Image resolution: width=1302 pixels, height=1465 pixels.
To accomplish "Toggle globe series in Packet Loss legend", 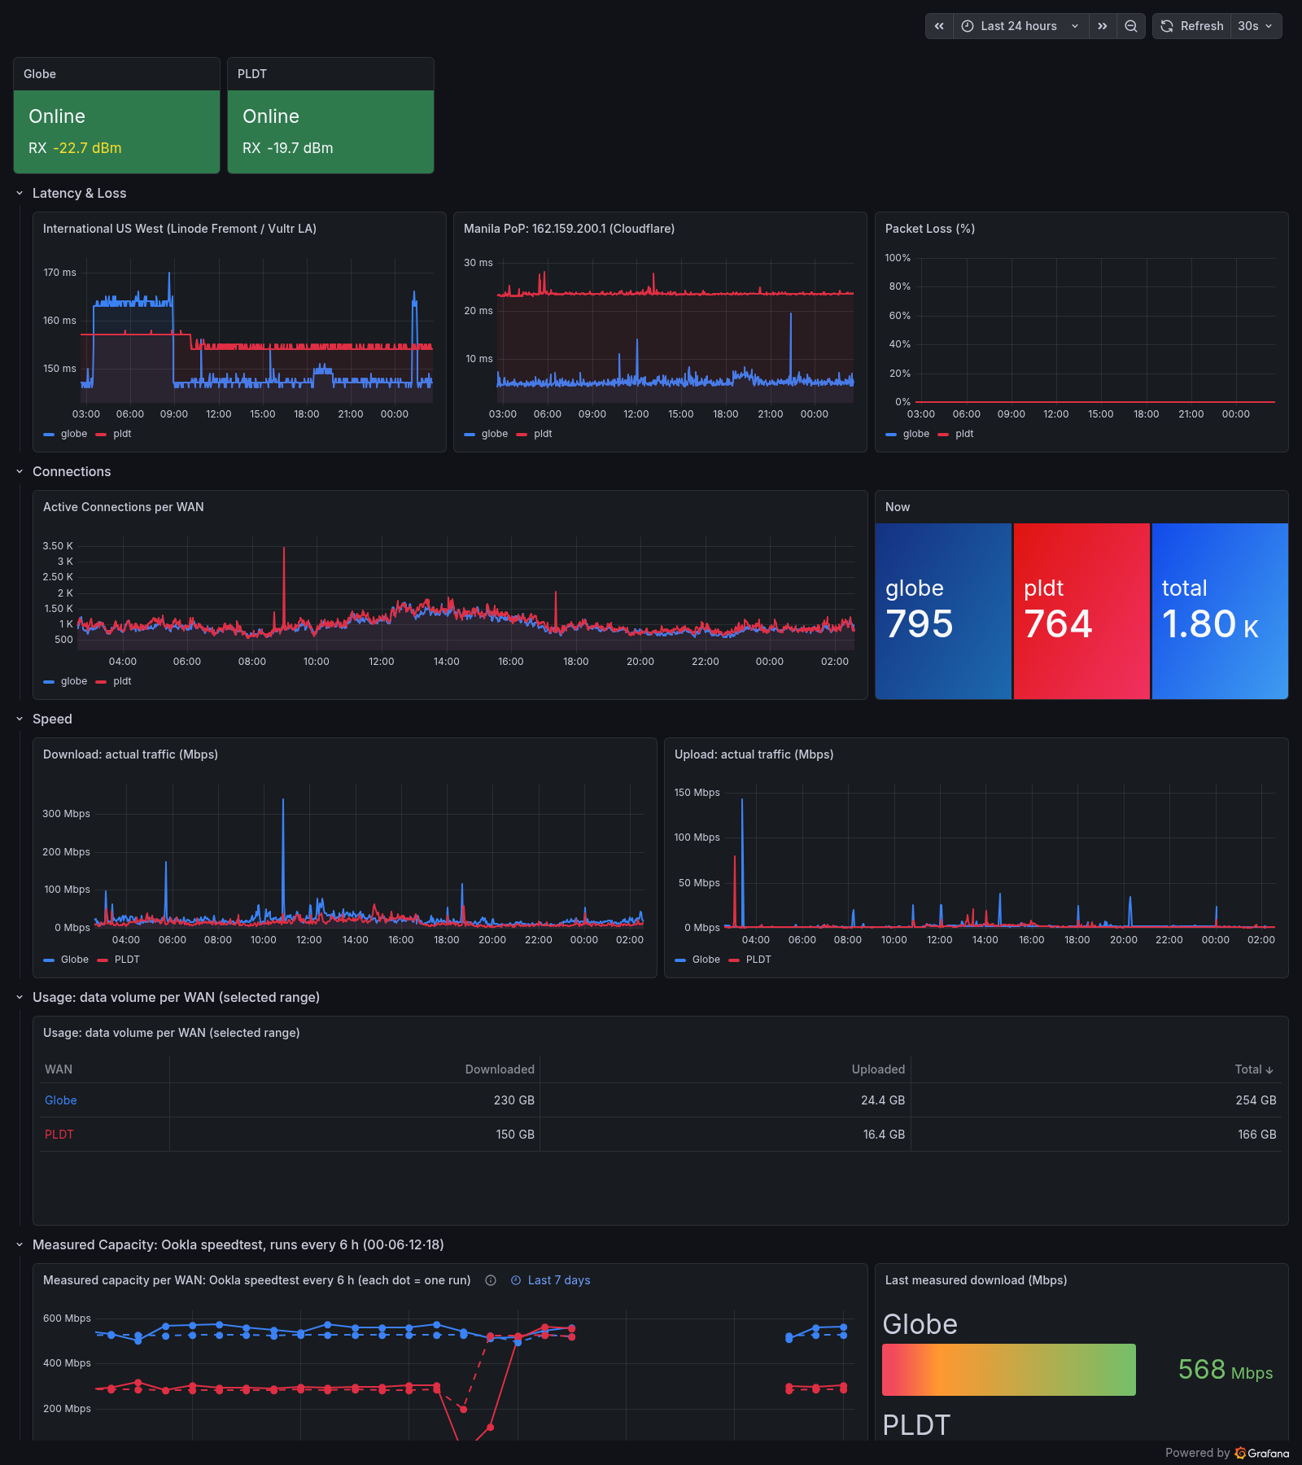I will (x=907, y=434).
